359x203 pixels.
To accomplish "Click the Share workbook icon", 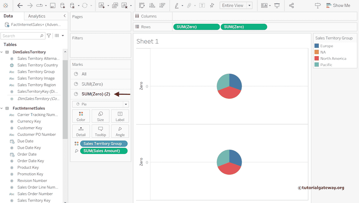I will (291, 6).
